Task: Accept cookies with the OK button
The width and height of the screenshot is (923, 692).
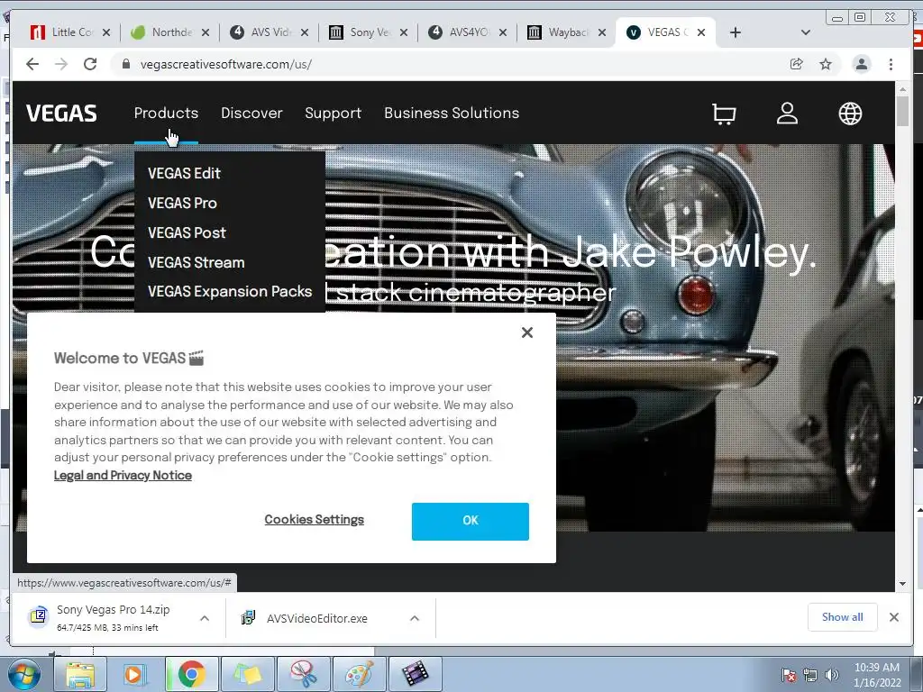Action: (471, 522)
